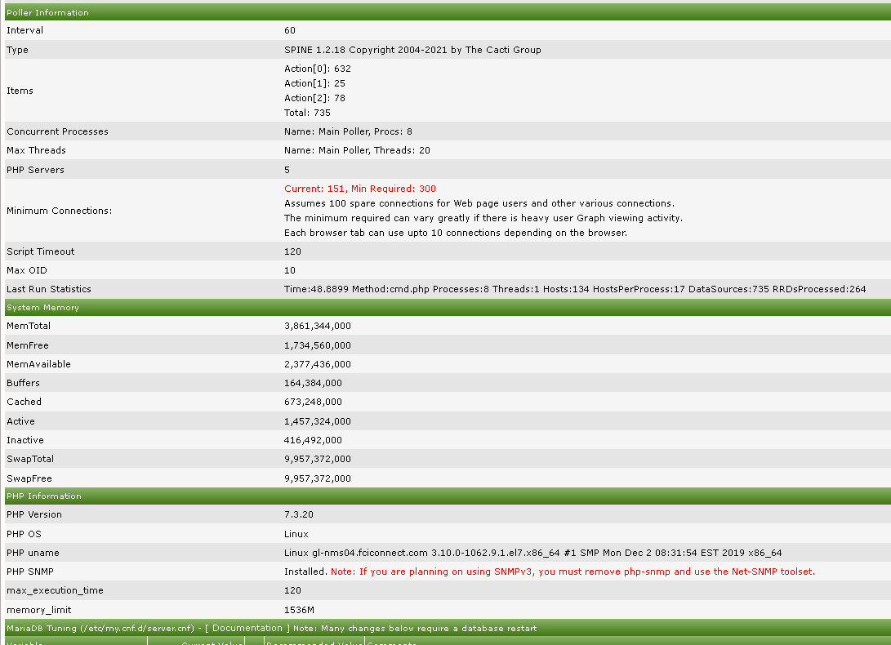The width and height of the screenshot is (891, 645).
Task: Select Main Poller, Threads: 20 value
Action: (x=358, y=150)
